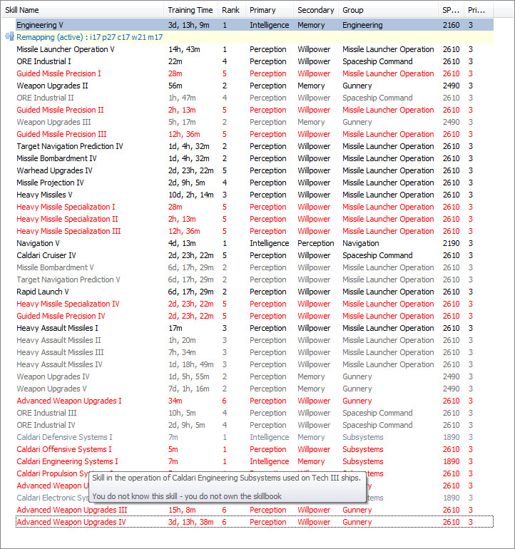The width and height of the screenshot is (515, 549).
Task: Select Heavy Missile Specialization III row
Action: click(255, 231)
